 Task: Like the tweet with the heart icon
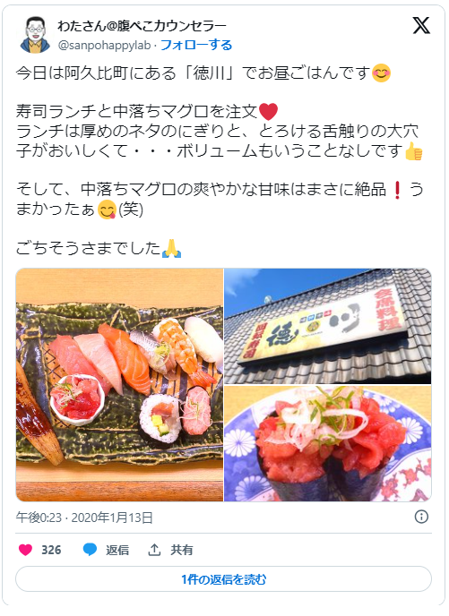tap(26, 550)
